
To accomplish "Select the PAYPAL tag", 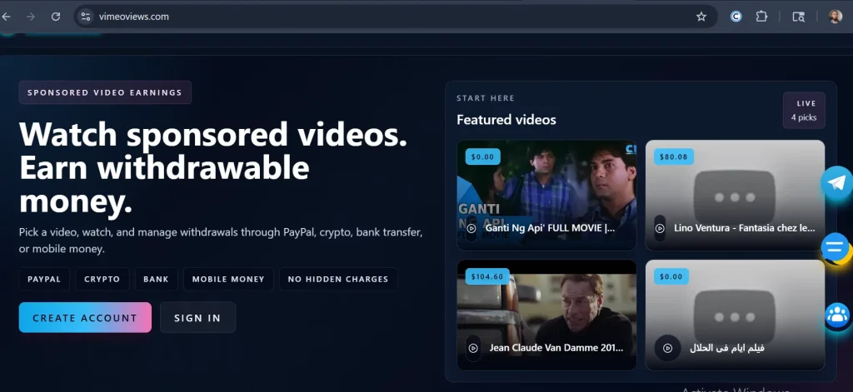I will [x=44, y=279].
